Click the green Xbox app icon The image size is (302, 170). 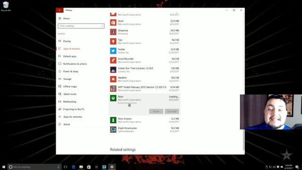click(x=113, y=98)
